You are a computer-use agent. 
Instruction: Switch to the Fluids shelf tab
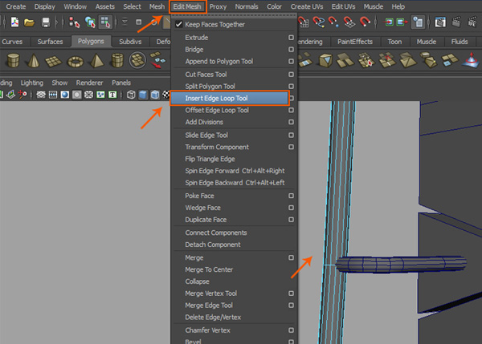pos(460,42)
